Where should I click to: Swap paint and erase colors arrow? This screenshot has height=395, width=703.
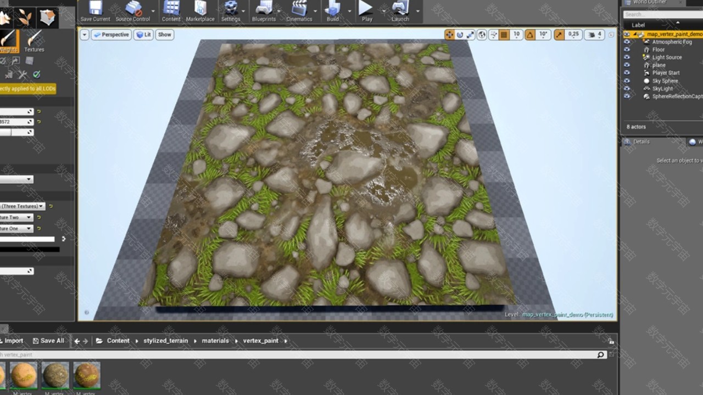click(64, 239)
